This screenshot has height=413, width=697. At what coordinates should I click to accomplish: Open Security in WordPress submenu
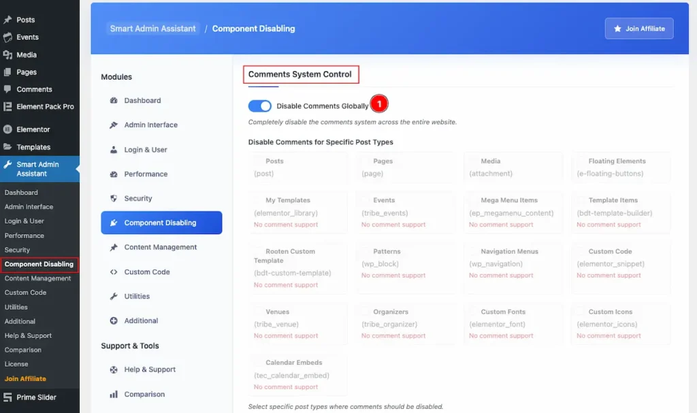click(x=17, y=250)
